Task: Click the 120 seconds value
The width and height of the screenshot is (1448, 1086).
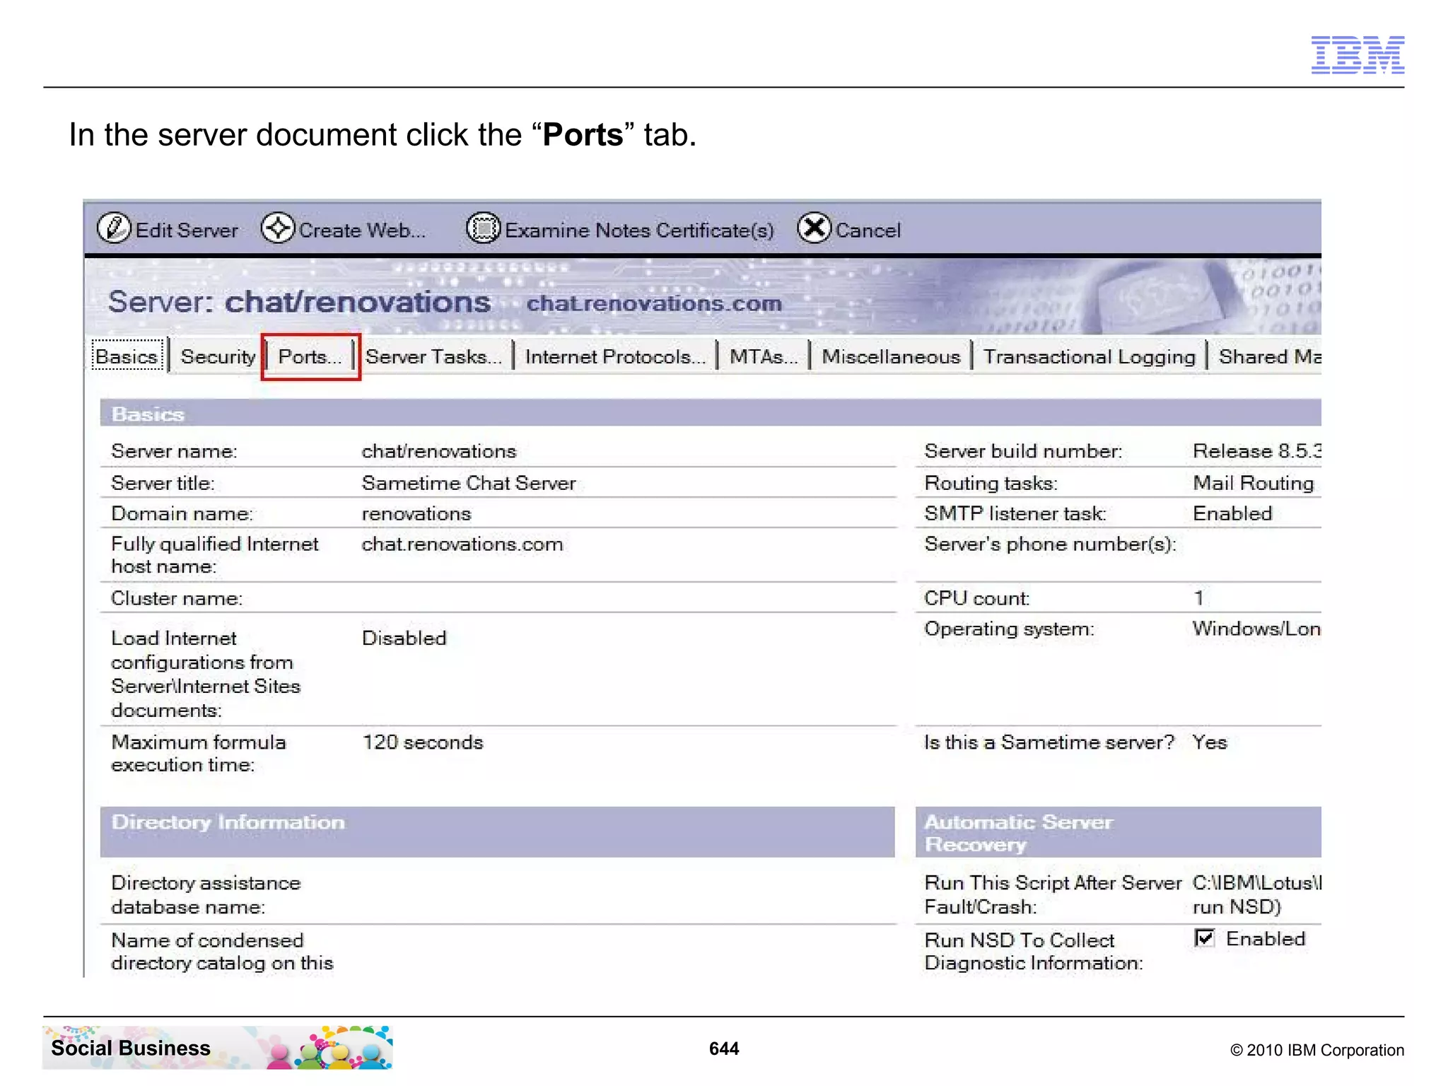Action: [x=423, y=742]
